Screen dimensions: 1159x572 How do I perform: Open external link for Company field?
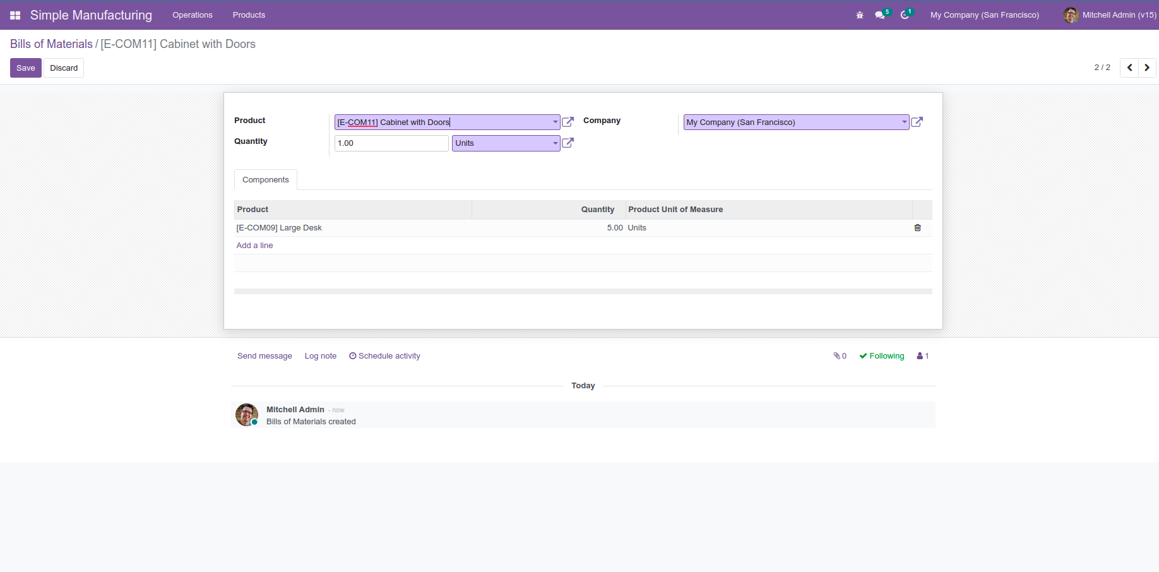point(917,122)
